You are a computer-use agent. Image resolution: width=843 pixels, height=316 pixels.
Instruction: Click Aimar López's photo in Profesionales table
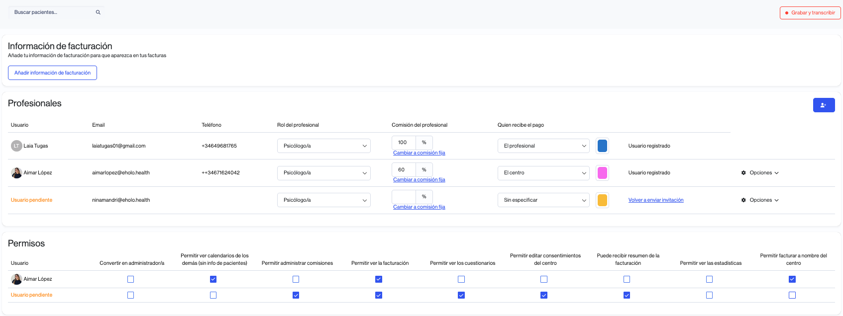pos(16,173)
